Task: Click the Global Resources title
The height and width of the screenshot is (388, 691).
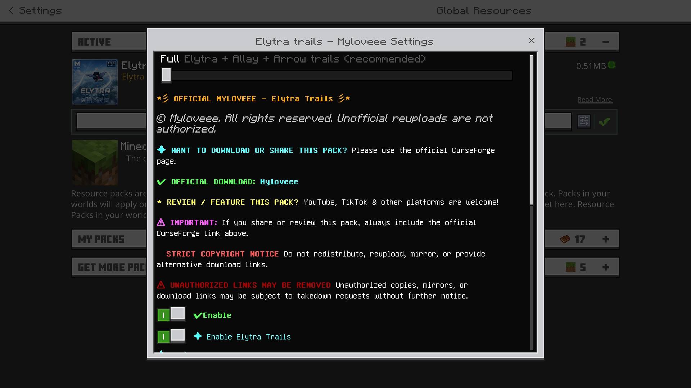Action: [484, 11]
